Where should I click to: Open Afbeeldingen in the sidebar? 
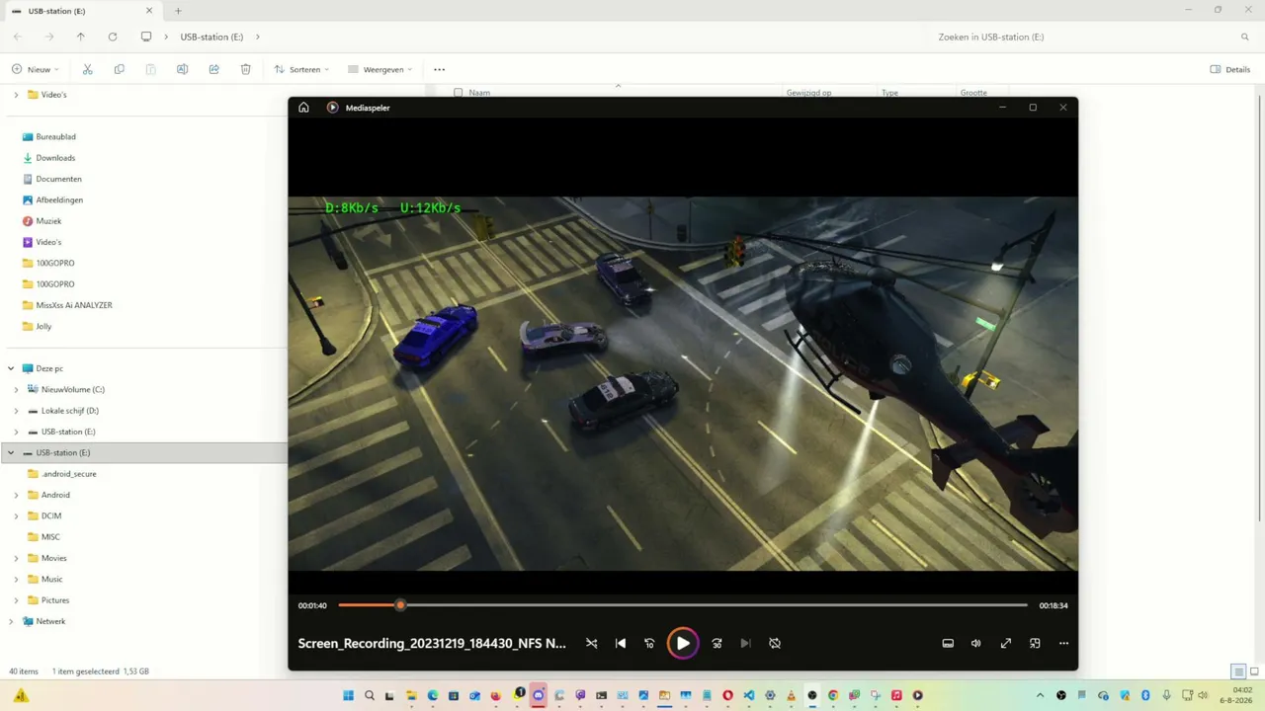point(59,199)
